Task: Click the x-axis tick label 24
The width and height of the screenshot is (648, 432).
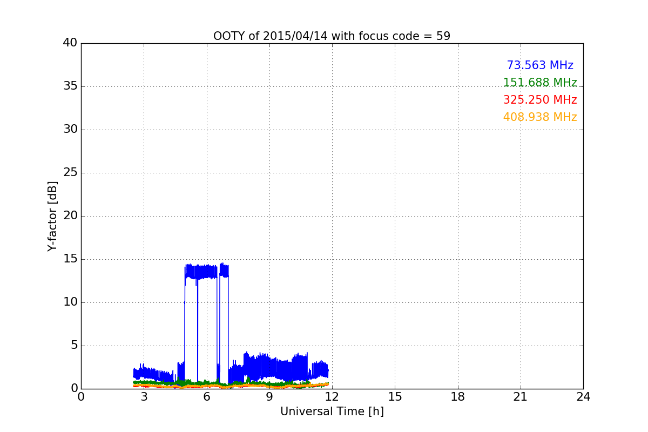Action: click(x=583, y=397)
